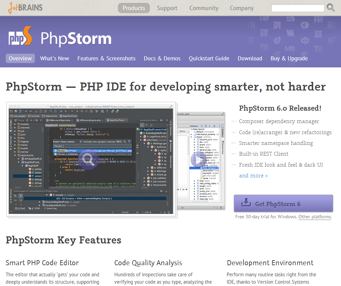The height and width of the screenshot is (286, 341).
Task: Go to the Community section
Action: pyautogui.click(x=204, y=8)
